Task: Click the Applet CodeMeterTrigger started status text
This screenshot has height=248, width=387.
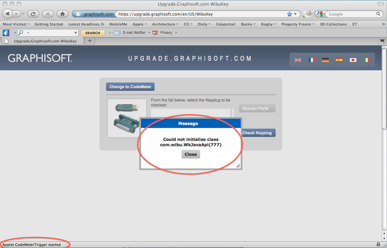Action: click(32, 245)
